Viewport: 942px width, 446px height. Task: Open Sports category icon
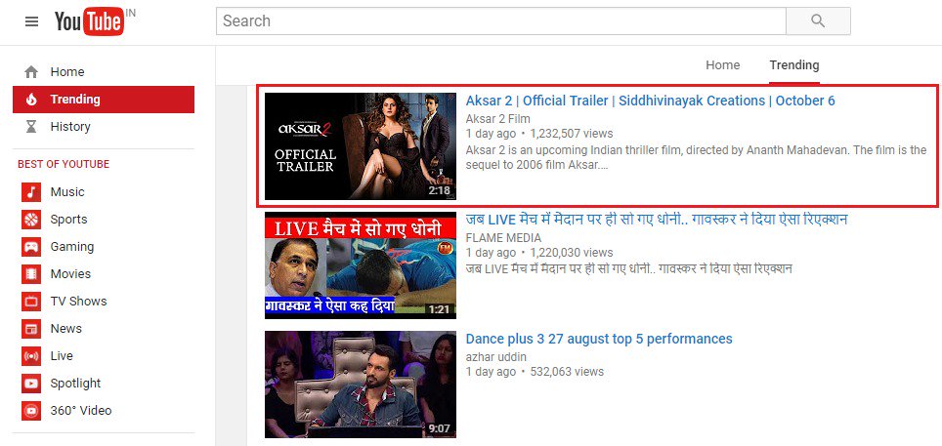tap(31, 220)
